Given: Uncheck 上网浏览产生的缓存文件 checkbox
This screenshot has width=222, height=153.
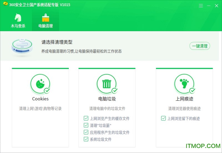Looking at the screenshot, I should 86,118.
